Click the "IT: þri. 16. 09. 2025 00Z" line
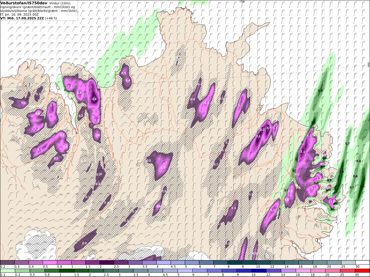Screen dimensions: 370x277 tap(20, 14)
